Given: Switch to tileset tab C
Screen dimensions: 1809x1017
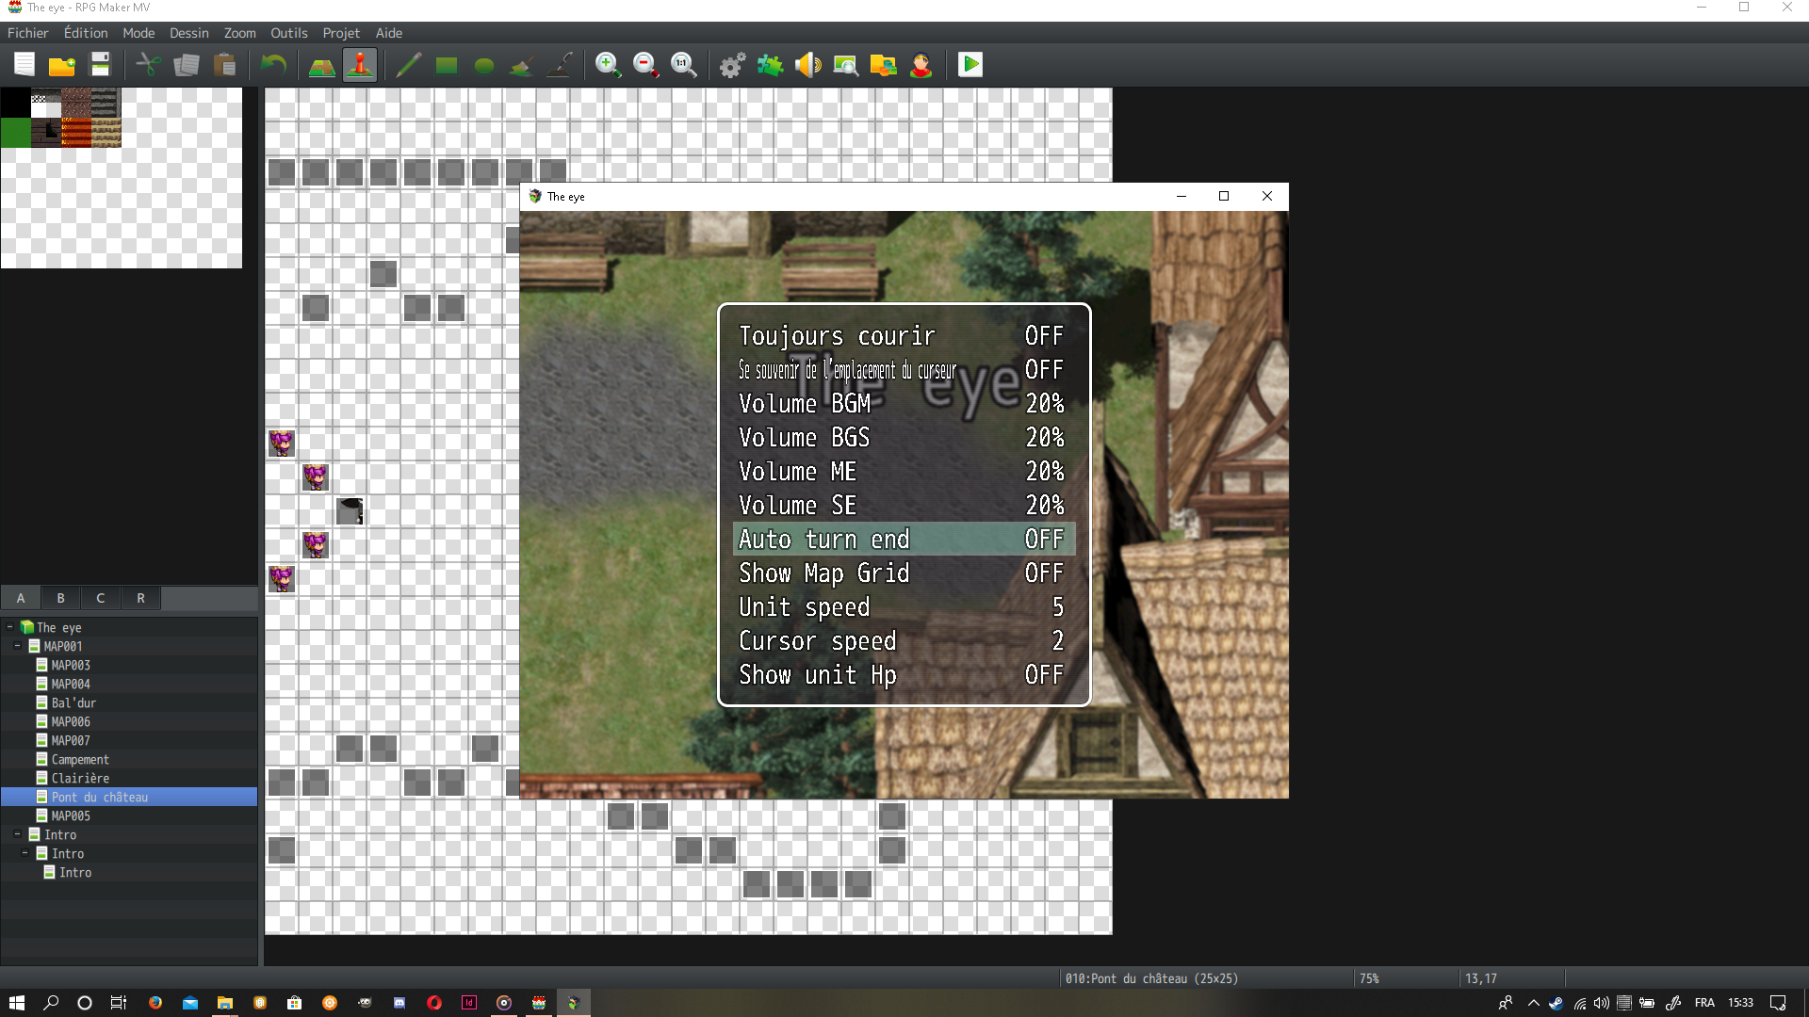Looking at the screenshot, I should (x=101, y=598).
